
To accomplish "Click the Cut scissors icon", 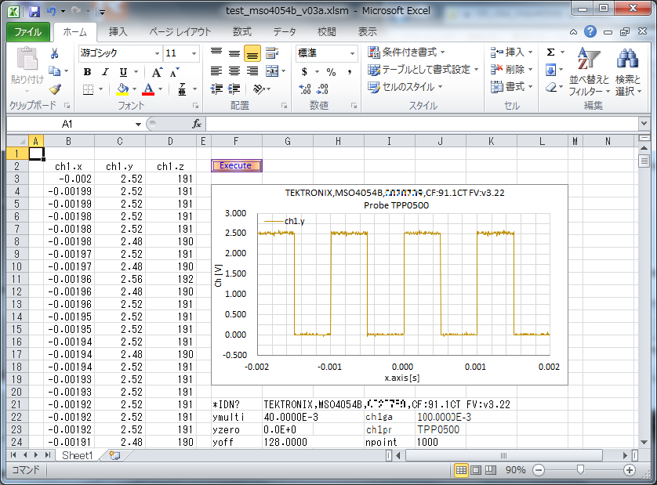I will [x=55, y=53].
